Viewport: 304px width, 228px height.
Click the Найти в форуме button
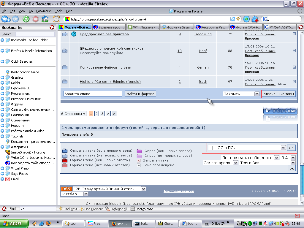pyautogui.click(x=140, y=94)
